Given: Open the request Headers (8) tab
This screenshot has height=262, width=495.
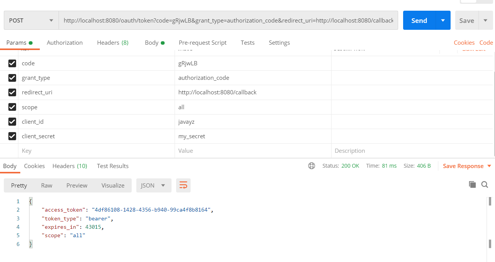Looking at the screenshot, I should (113, 43).
